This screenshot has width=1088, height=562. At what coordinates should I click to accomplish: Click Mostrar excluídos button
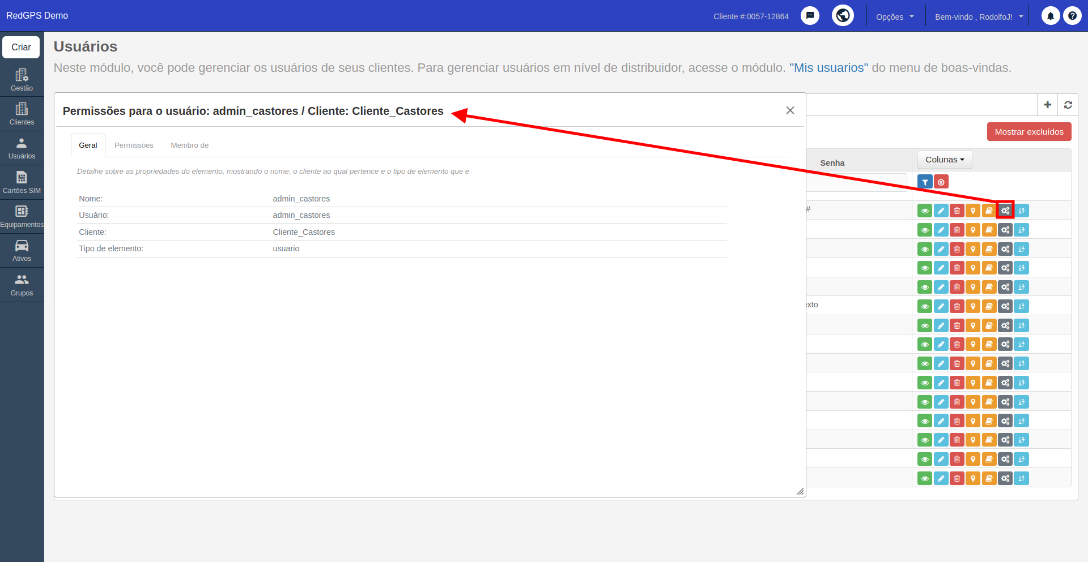[1029, 131]
